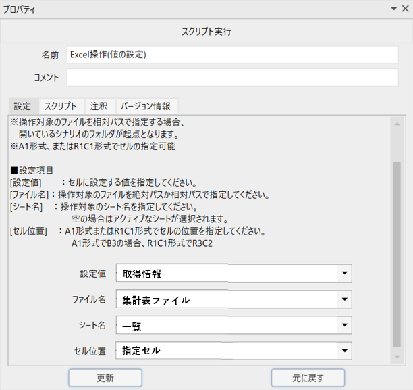Image resolution: width=413 pixels, height=390 pixels.
Task: Revert changes with 元に戻す button
Action: (x=308, y=378)
